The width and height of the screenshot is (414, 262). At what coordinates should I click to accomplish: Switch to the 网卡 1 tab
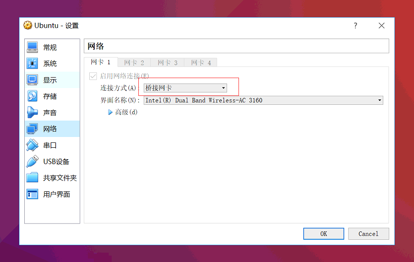(101, 62)
